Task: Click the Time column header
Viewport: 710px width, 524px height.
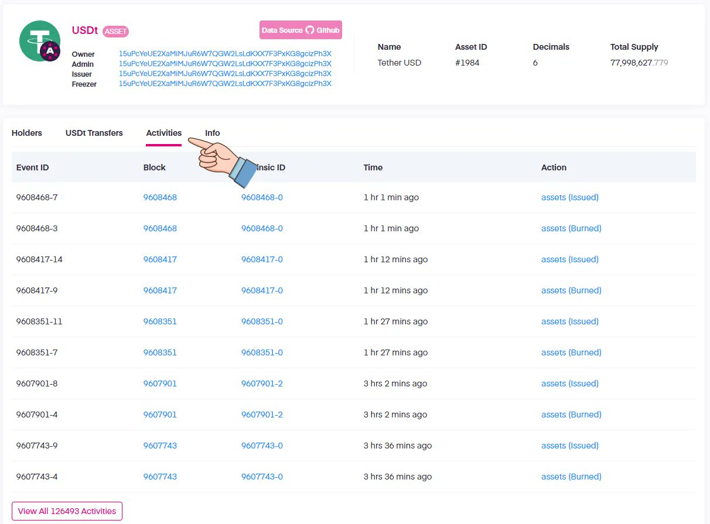Action: [373, 167]
